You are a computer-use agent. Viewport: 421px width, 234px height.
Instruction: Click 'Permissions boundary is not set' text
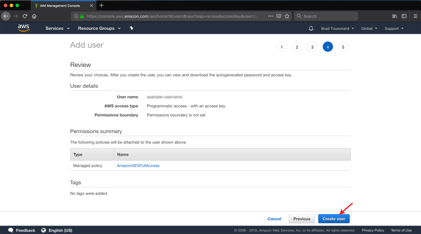tap(176, 115)
